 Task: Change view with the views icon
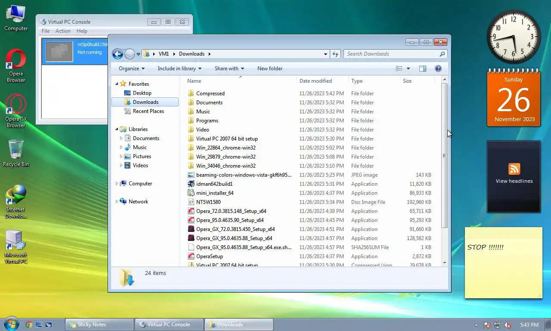(399, 69)
